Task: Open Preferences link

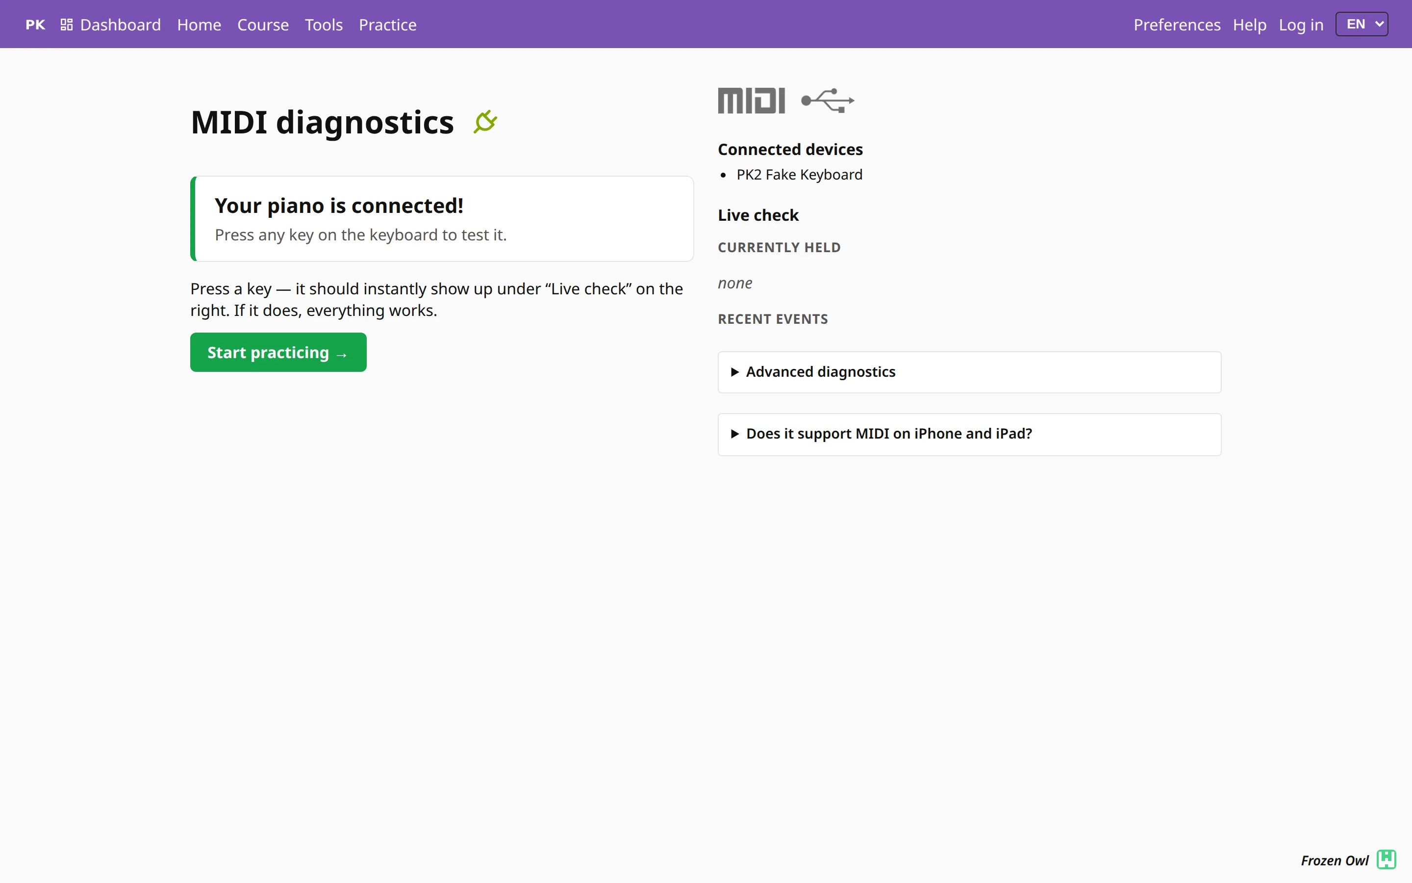Action: [x=1176, y=25]
